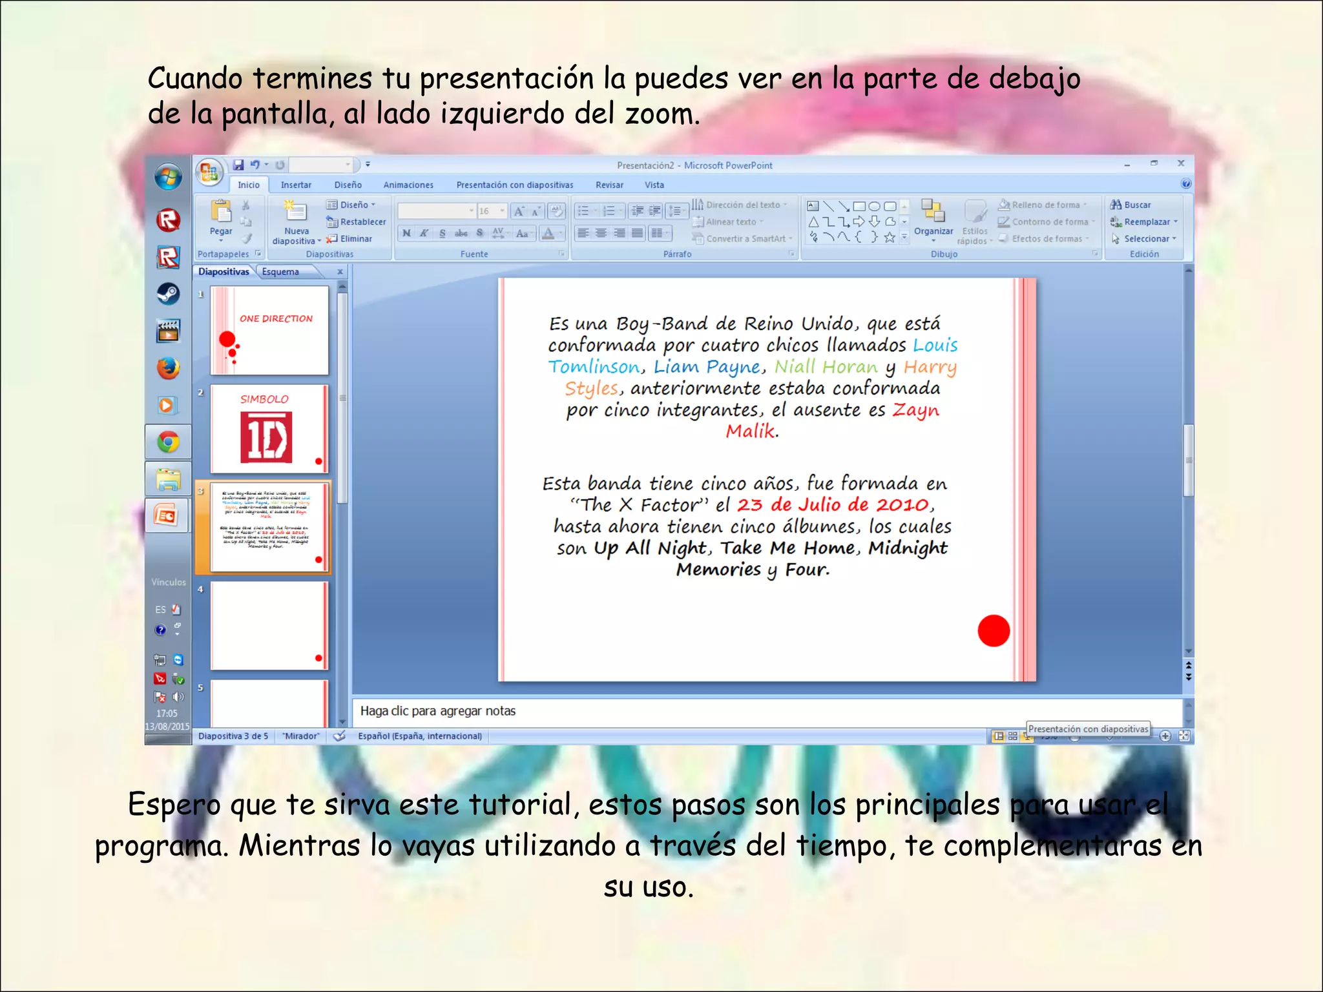The width and height of the screenshot is (1323, 992).
Task: Open the Animaciones ribbon tab
Action: 408,185
